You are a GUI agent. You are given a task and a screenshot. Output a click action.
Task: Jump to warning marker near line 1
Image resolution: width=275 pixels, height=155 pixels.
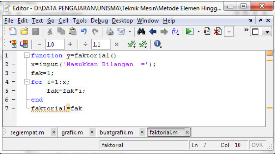[270, 60]
